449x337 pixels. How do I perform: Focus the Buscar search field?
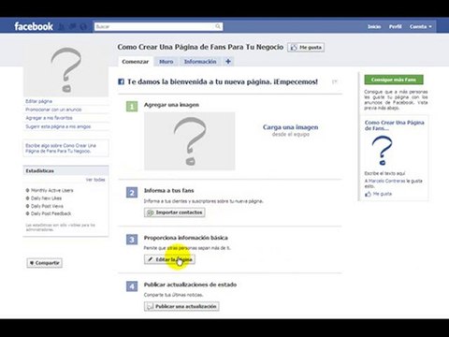(159, 26)
